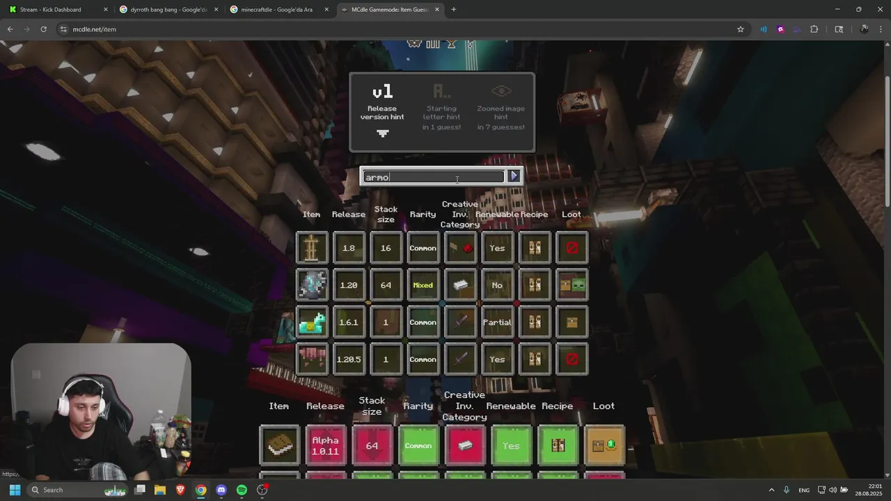This screenshot has width=891, height=501.
Task: Click the armor stand item icon
Action: click(312, 248)
